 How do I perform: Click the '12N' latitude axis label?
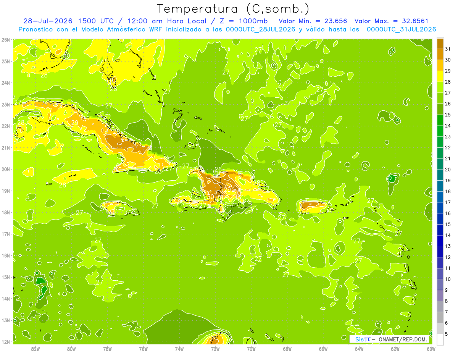(x=5, y=341)
